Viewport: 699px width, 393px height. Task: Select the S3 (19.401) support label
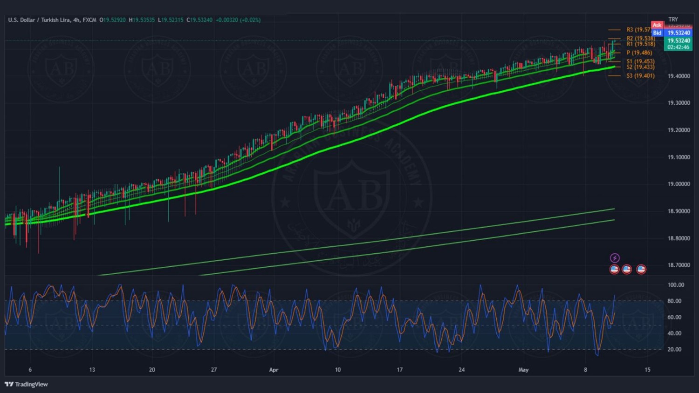(x=640, y=75)
